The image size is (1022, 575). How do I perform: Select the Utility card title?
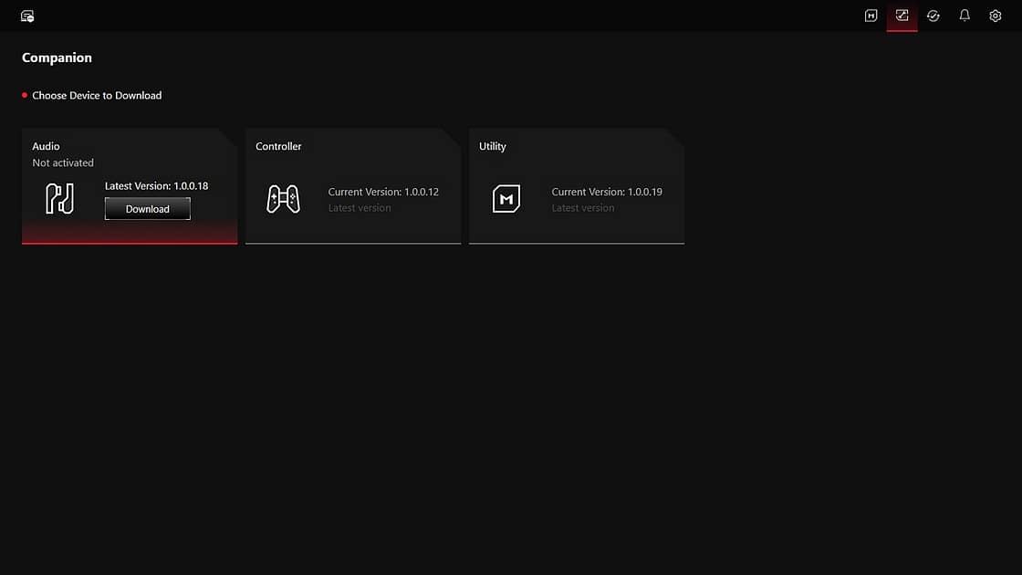tap(493, 146)
